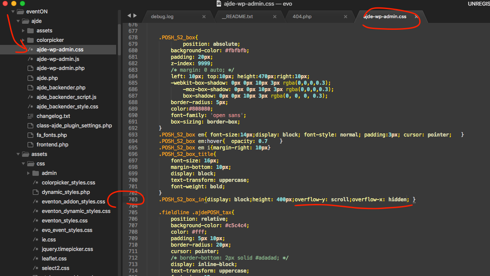Screen dimensions: 490x276
Task: Close the 404.php tab
Action: point(345,17)
